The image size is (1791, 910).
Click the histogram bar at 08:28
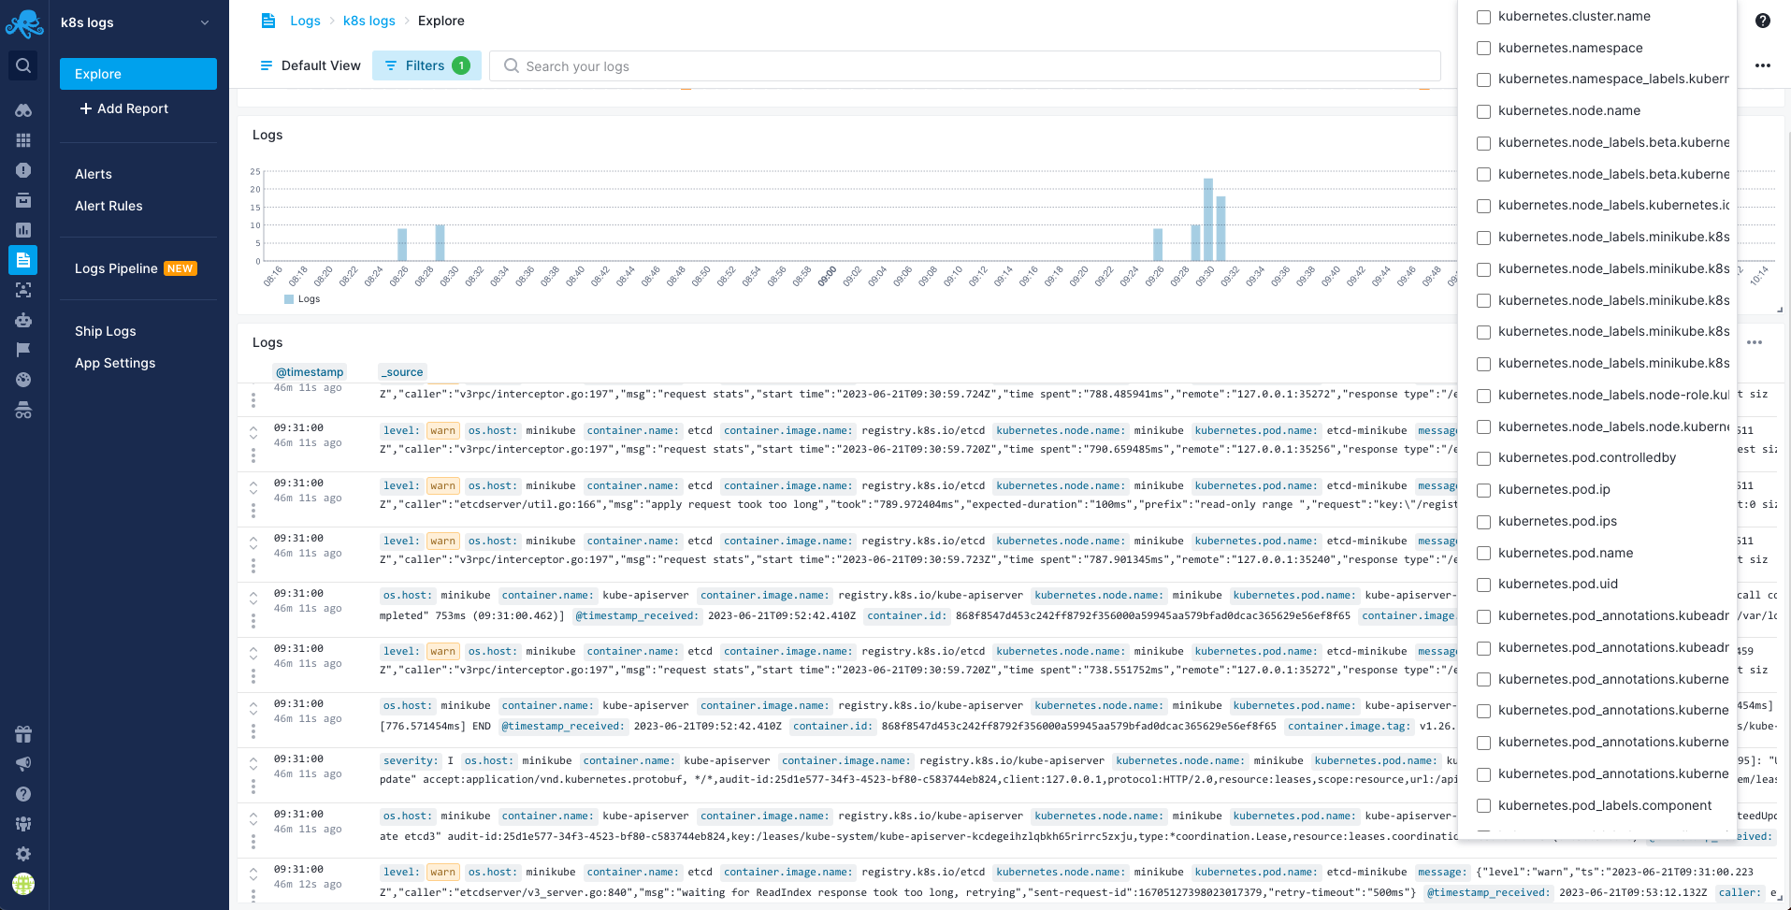click(x=440, y=243)
